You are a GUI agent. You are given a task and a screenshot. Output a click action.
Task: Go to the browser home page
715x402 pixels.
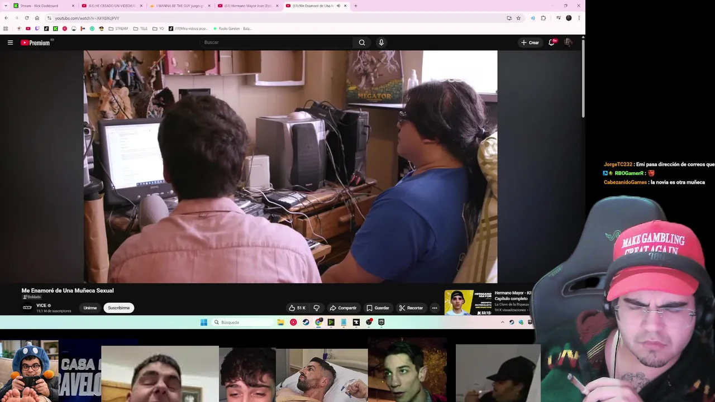37,18
